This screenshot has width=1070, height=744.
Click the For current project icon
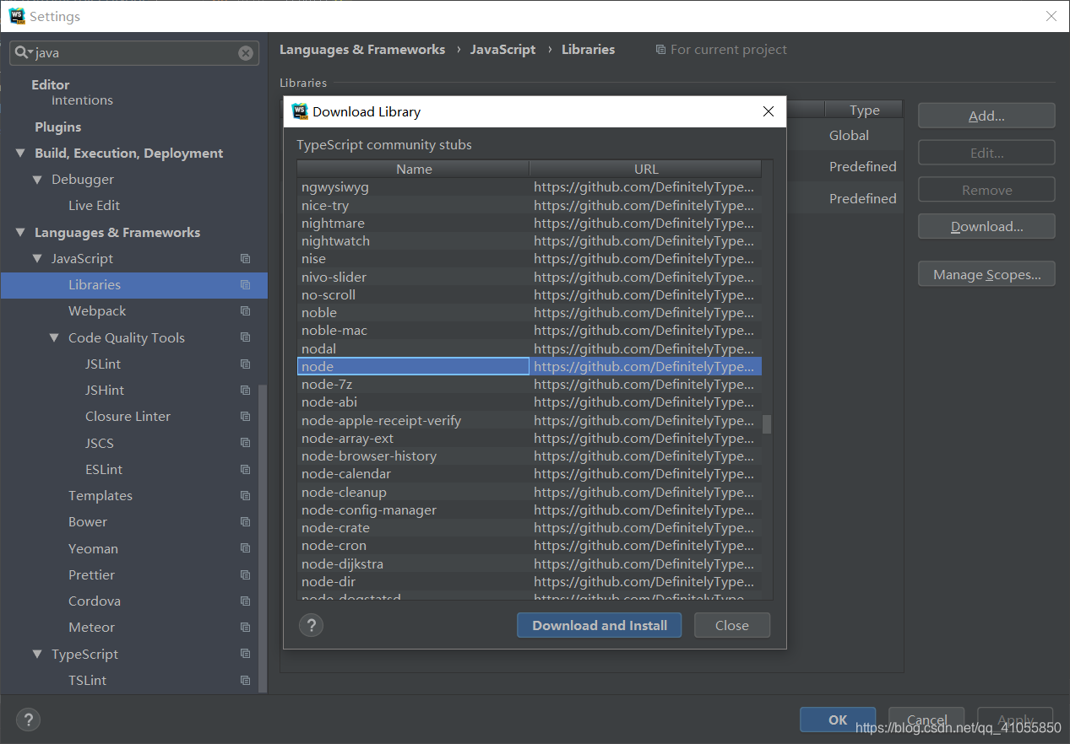tap(660, 49)
